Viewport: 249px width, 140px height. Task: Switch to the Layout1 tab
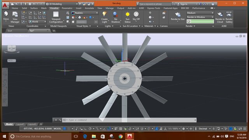coord(20,124)
